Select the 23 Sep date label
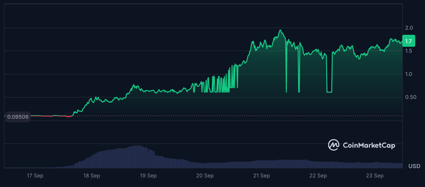This screenshot has width=425, height=187. (x=375, y=176)
